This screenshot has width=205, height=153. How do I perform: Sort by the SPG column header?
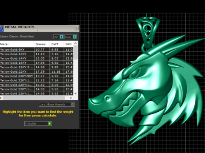[68, 44]
